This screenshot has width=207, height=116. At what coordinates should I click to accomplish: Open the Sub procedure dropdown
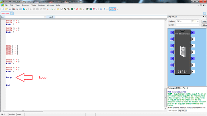45,17
